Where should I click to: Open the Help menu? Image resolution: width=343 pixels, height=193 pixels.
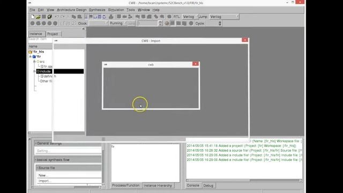156,10
